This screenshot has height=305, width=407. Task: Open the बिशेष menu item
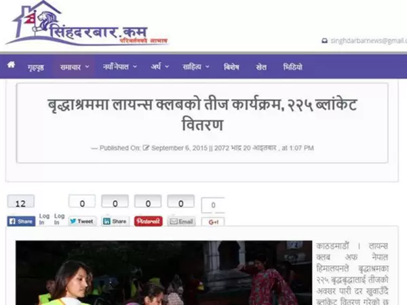pos(231,67)
